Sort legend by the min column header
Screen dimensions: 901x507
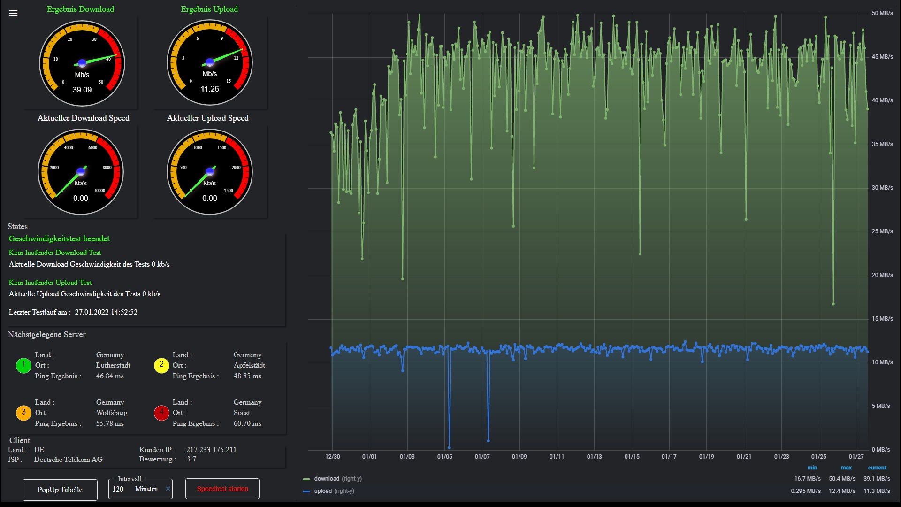pyautogui.click(x=812, y=468)
